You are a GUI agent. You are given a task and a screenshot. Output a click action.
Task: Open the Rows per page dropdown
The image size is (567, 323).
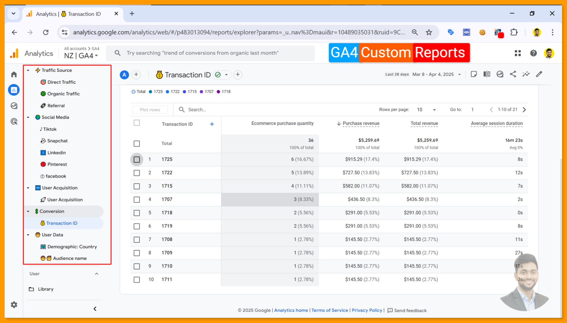click(x=426, y=110)
